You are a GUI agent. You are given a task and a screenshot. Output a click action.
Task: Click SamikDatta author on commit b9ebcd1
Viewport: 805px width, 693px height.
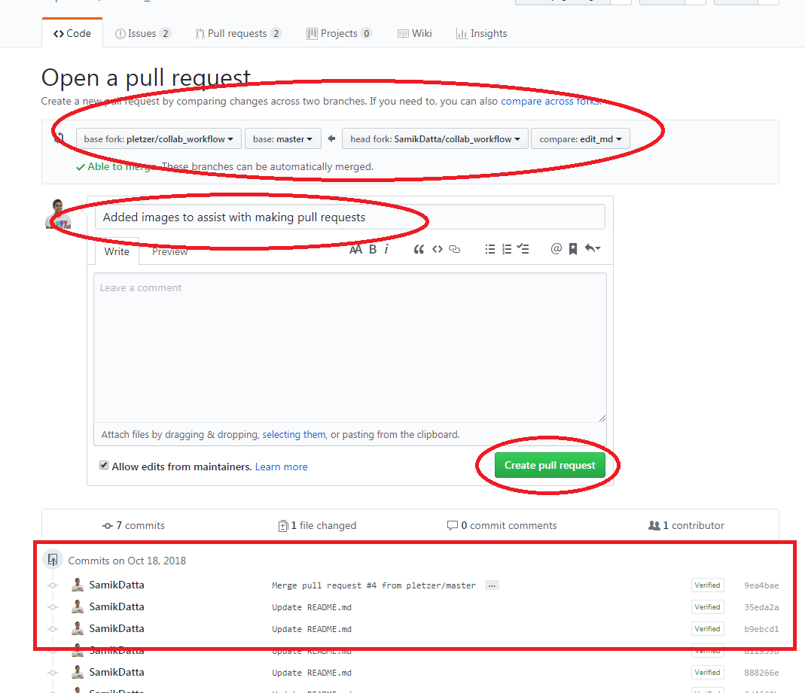pyautogui.click(x=117, y=628)
